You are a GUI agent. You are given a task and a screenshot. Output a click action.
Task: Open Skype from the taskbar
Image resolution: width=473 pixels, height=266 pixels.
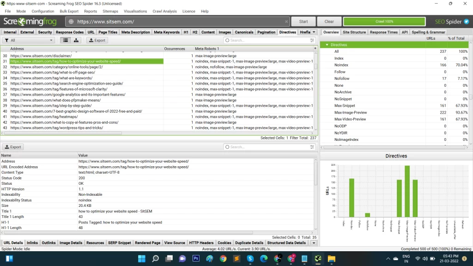(x=250, y=259)
